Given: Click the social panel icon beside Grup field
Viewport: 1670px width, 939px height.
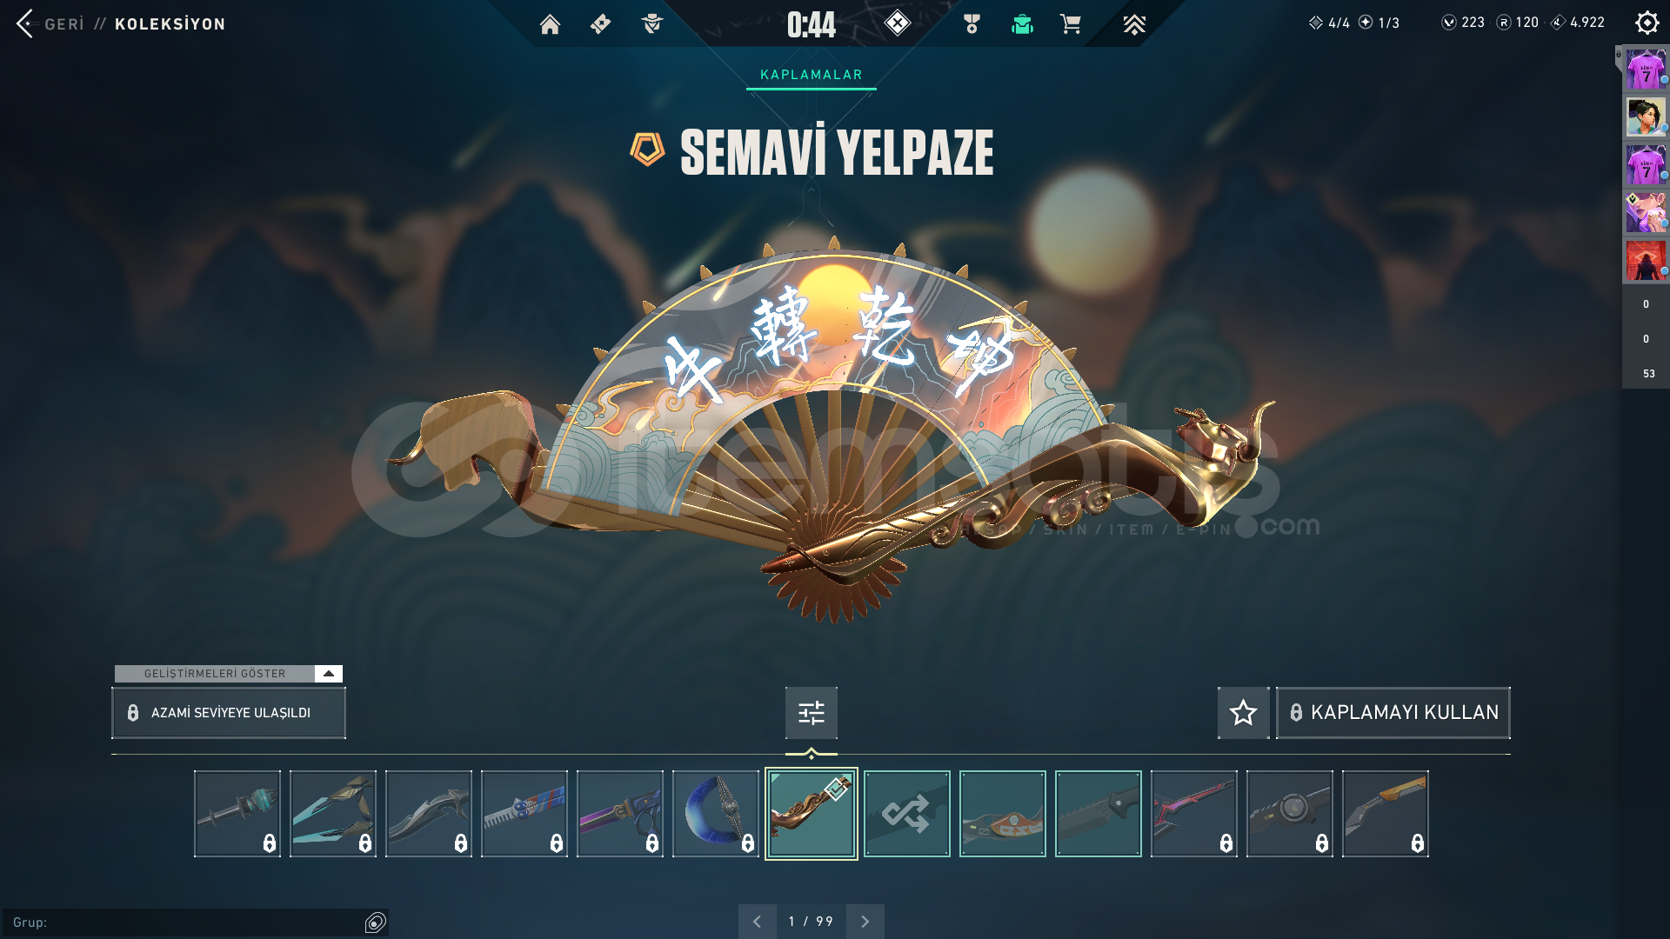Looking at the screenshot, I should (x=375, y=922).
